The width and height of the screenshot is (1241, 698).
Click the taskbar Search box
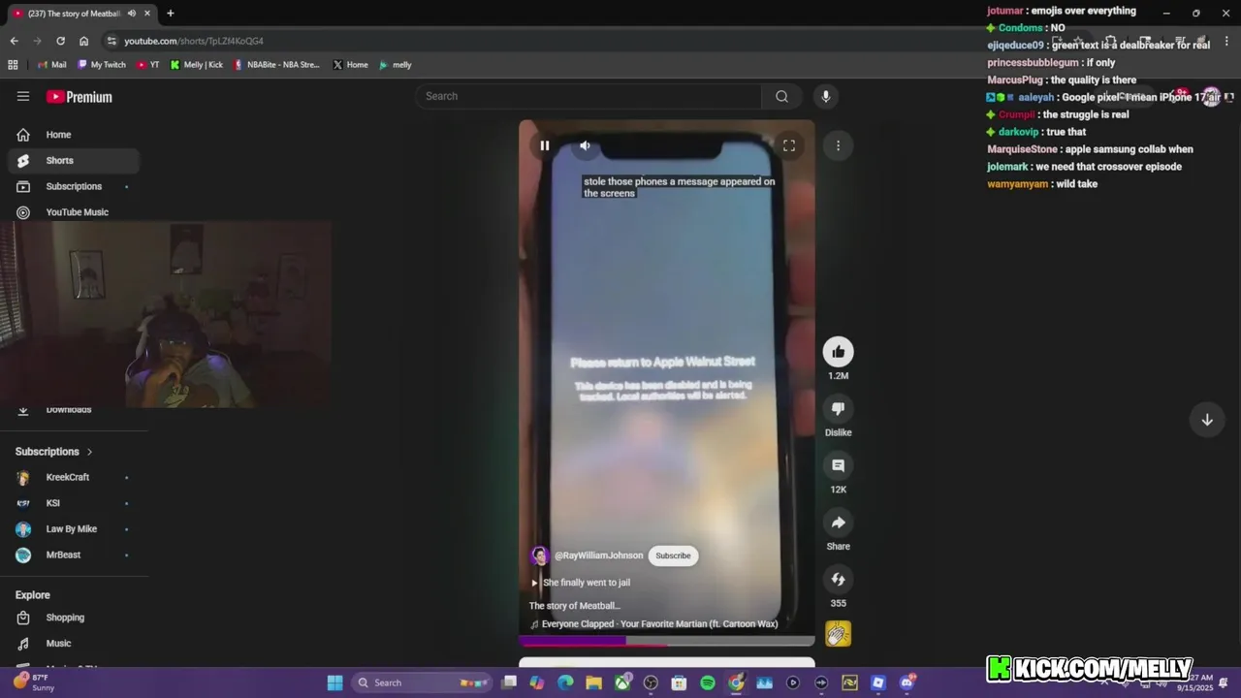pyautogui.click(x=422, y=682)
